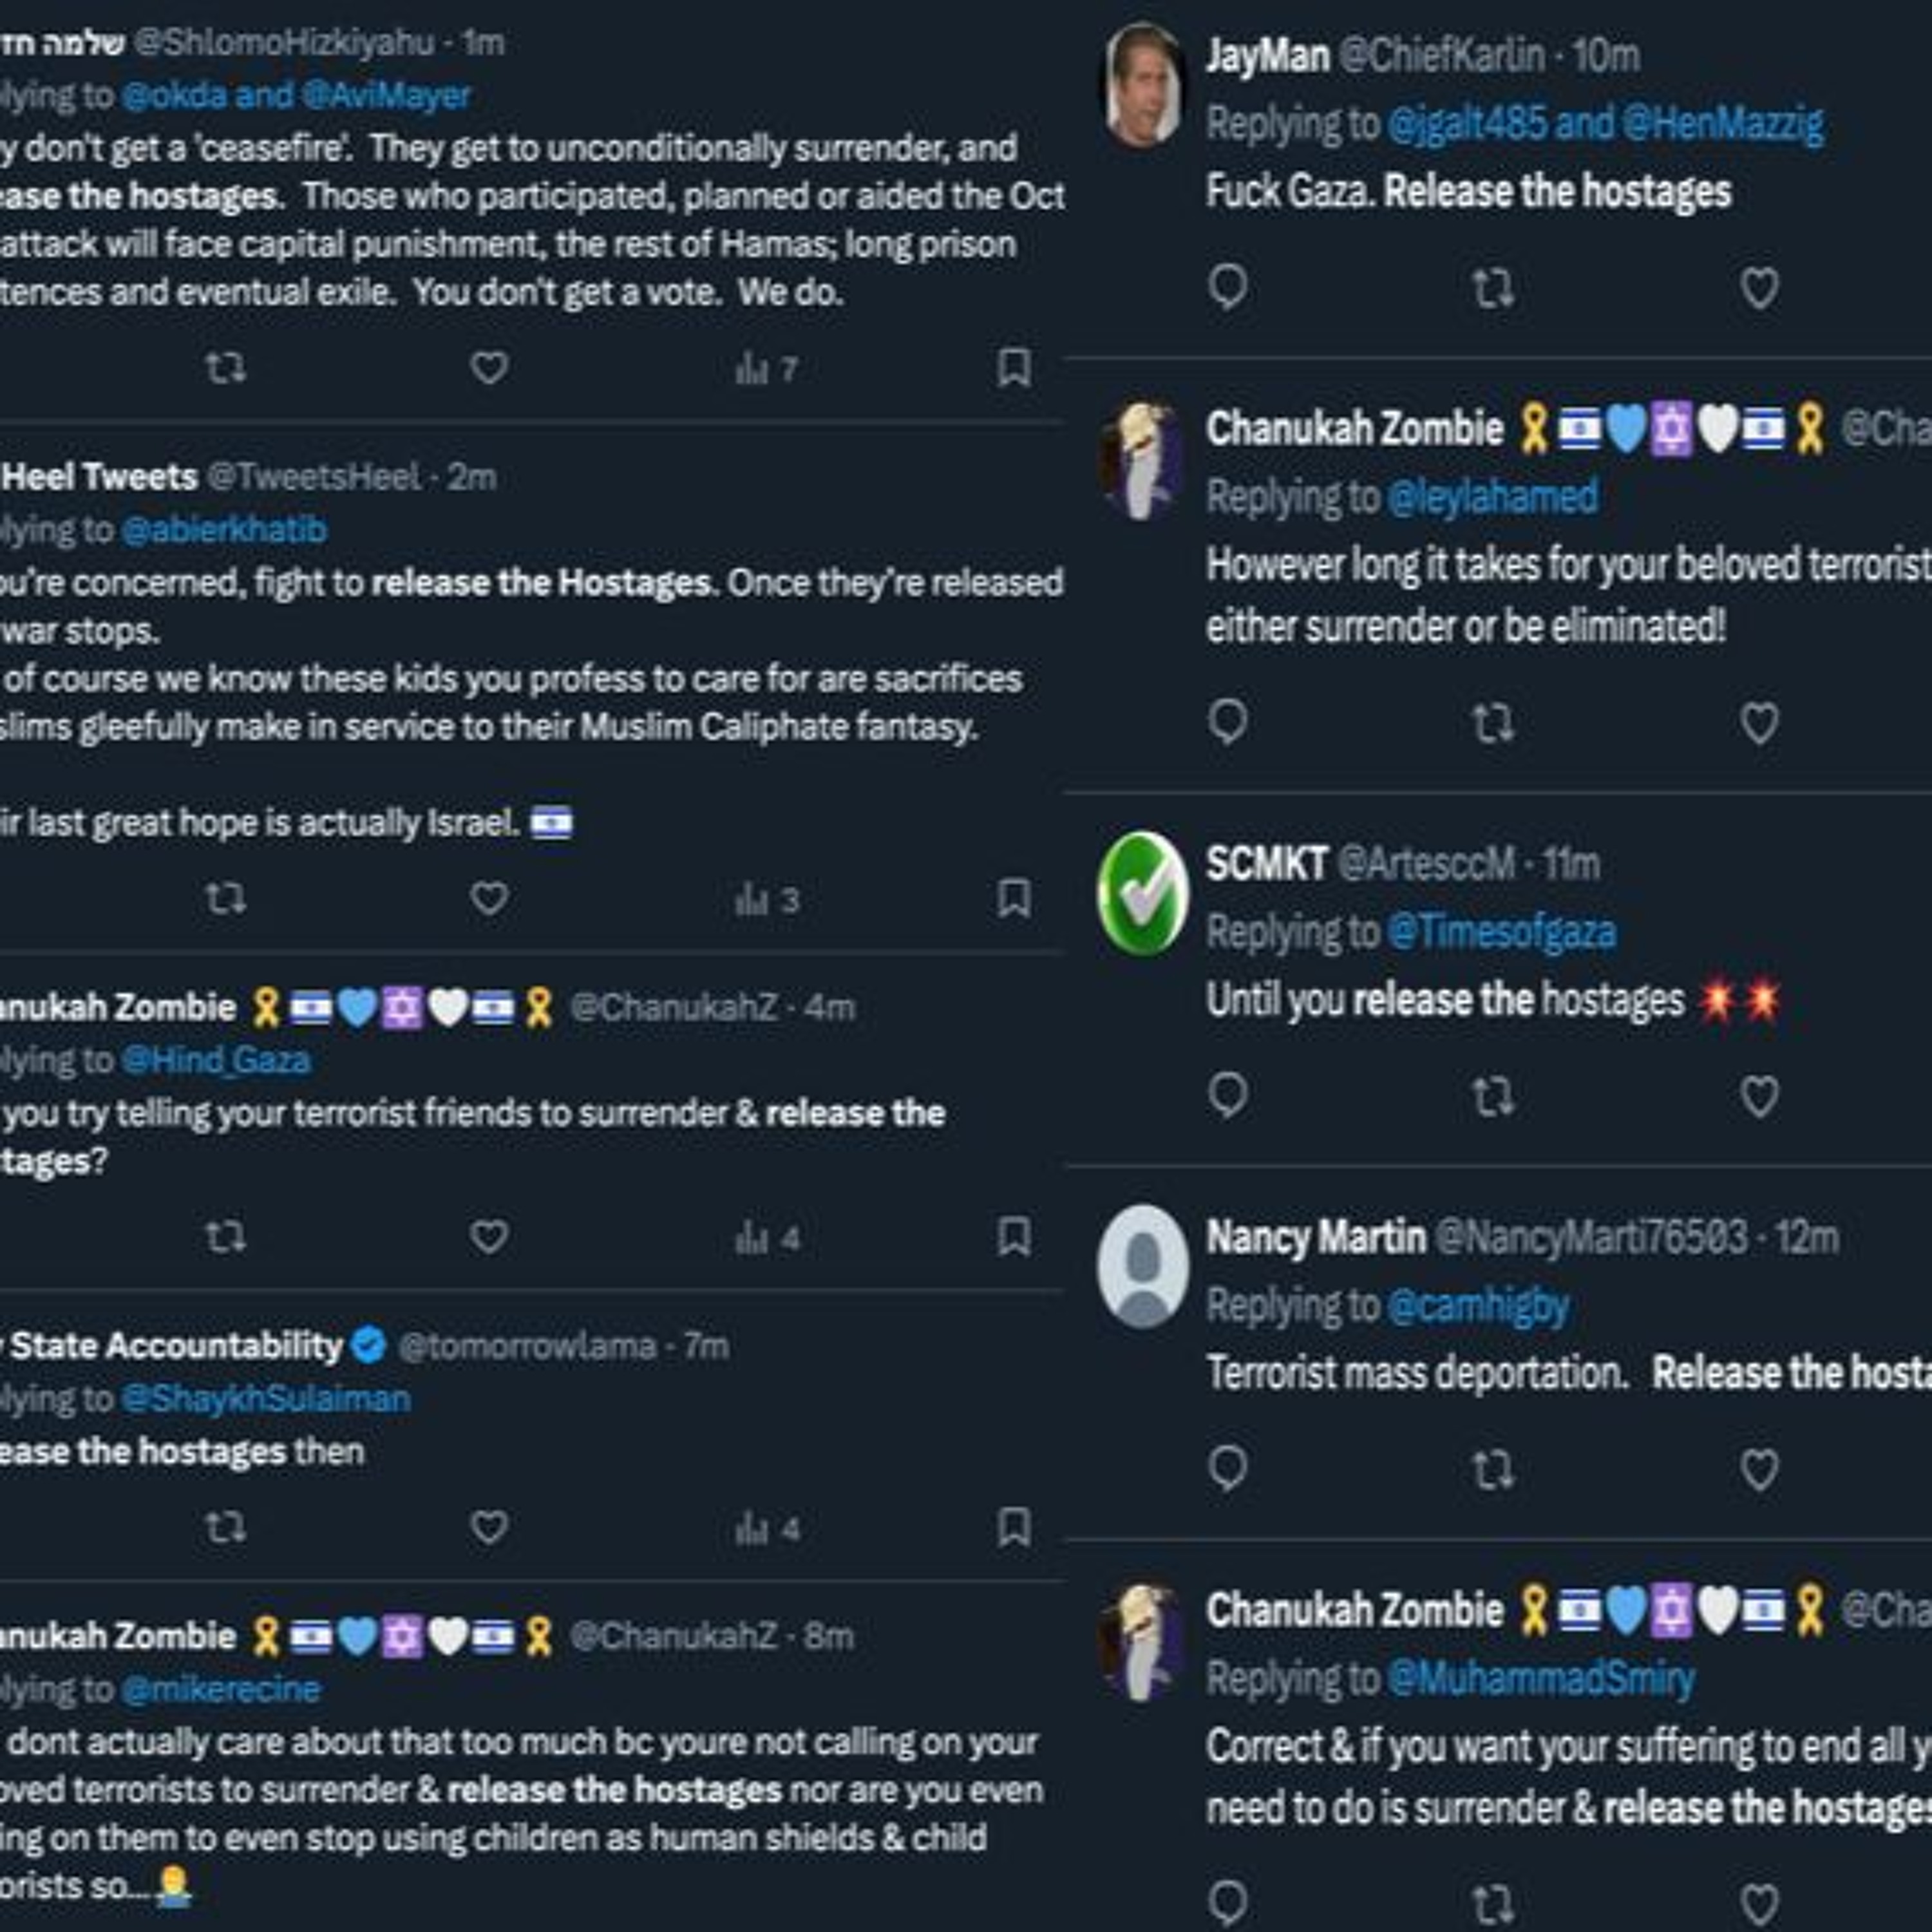Open the @ShaykhSulaiman mention link
The image size is (1932, 1932).
point(265,1398)
